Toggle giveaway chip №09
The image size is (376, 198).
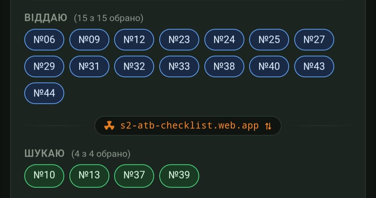click(89, 40)
